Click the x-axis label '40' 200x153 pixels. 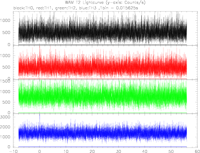[x=145, y=151]
